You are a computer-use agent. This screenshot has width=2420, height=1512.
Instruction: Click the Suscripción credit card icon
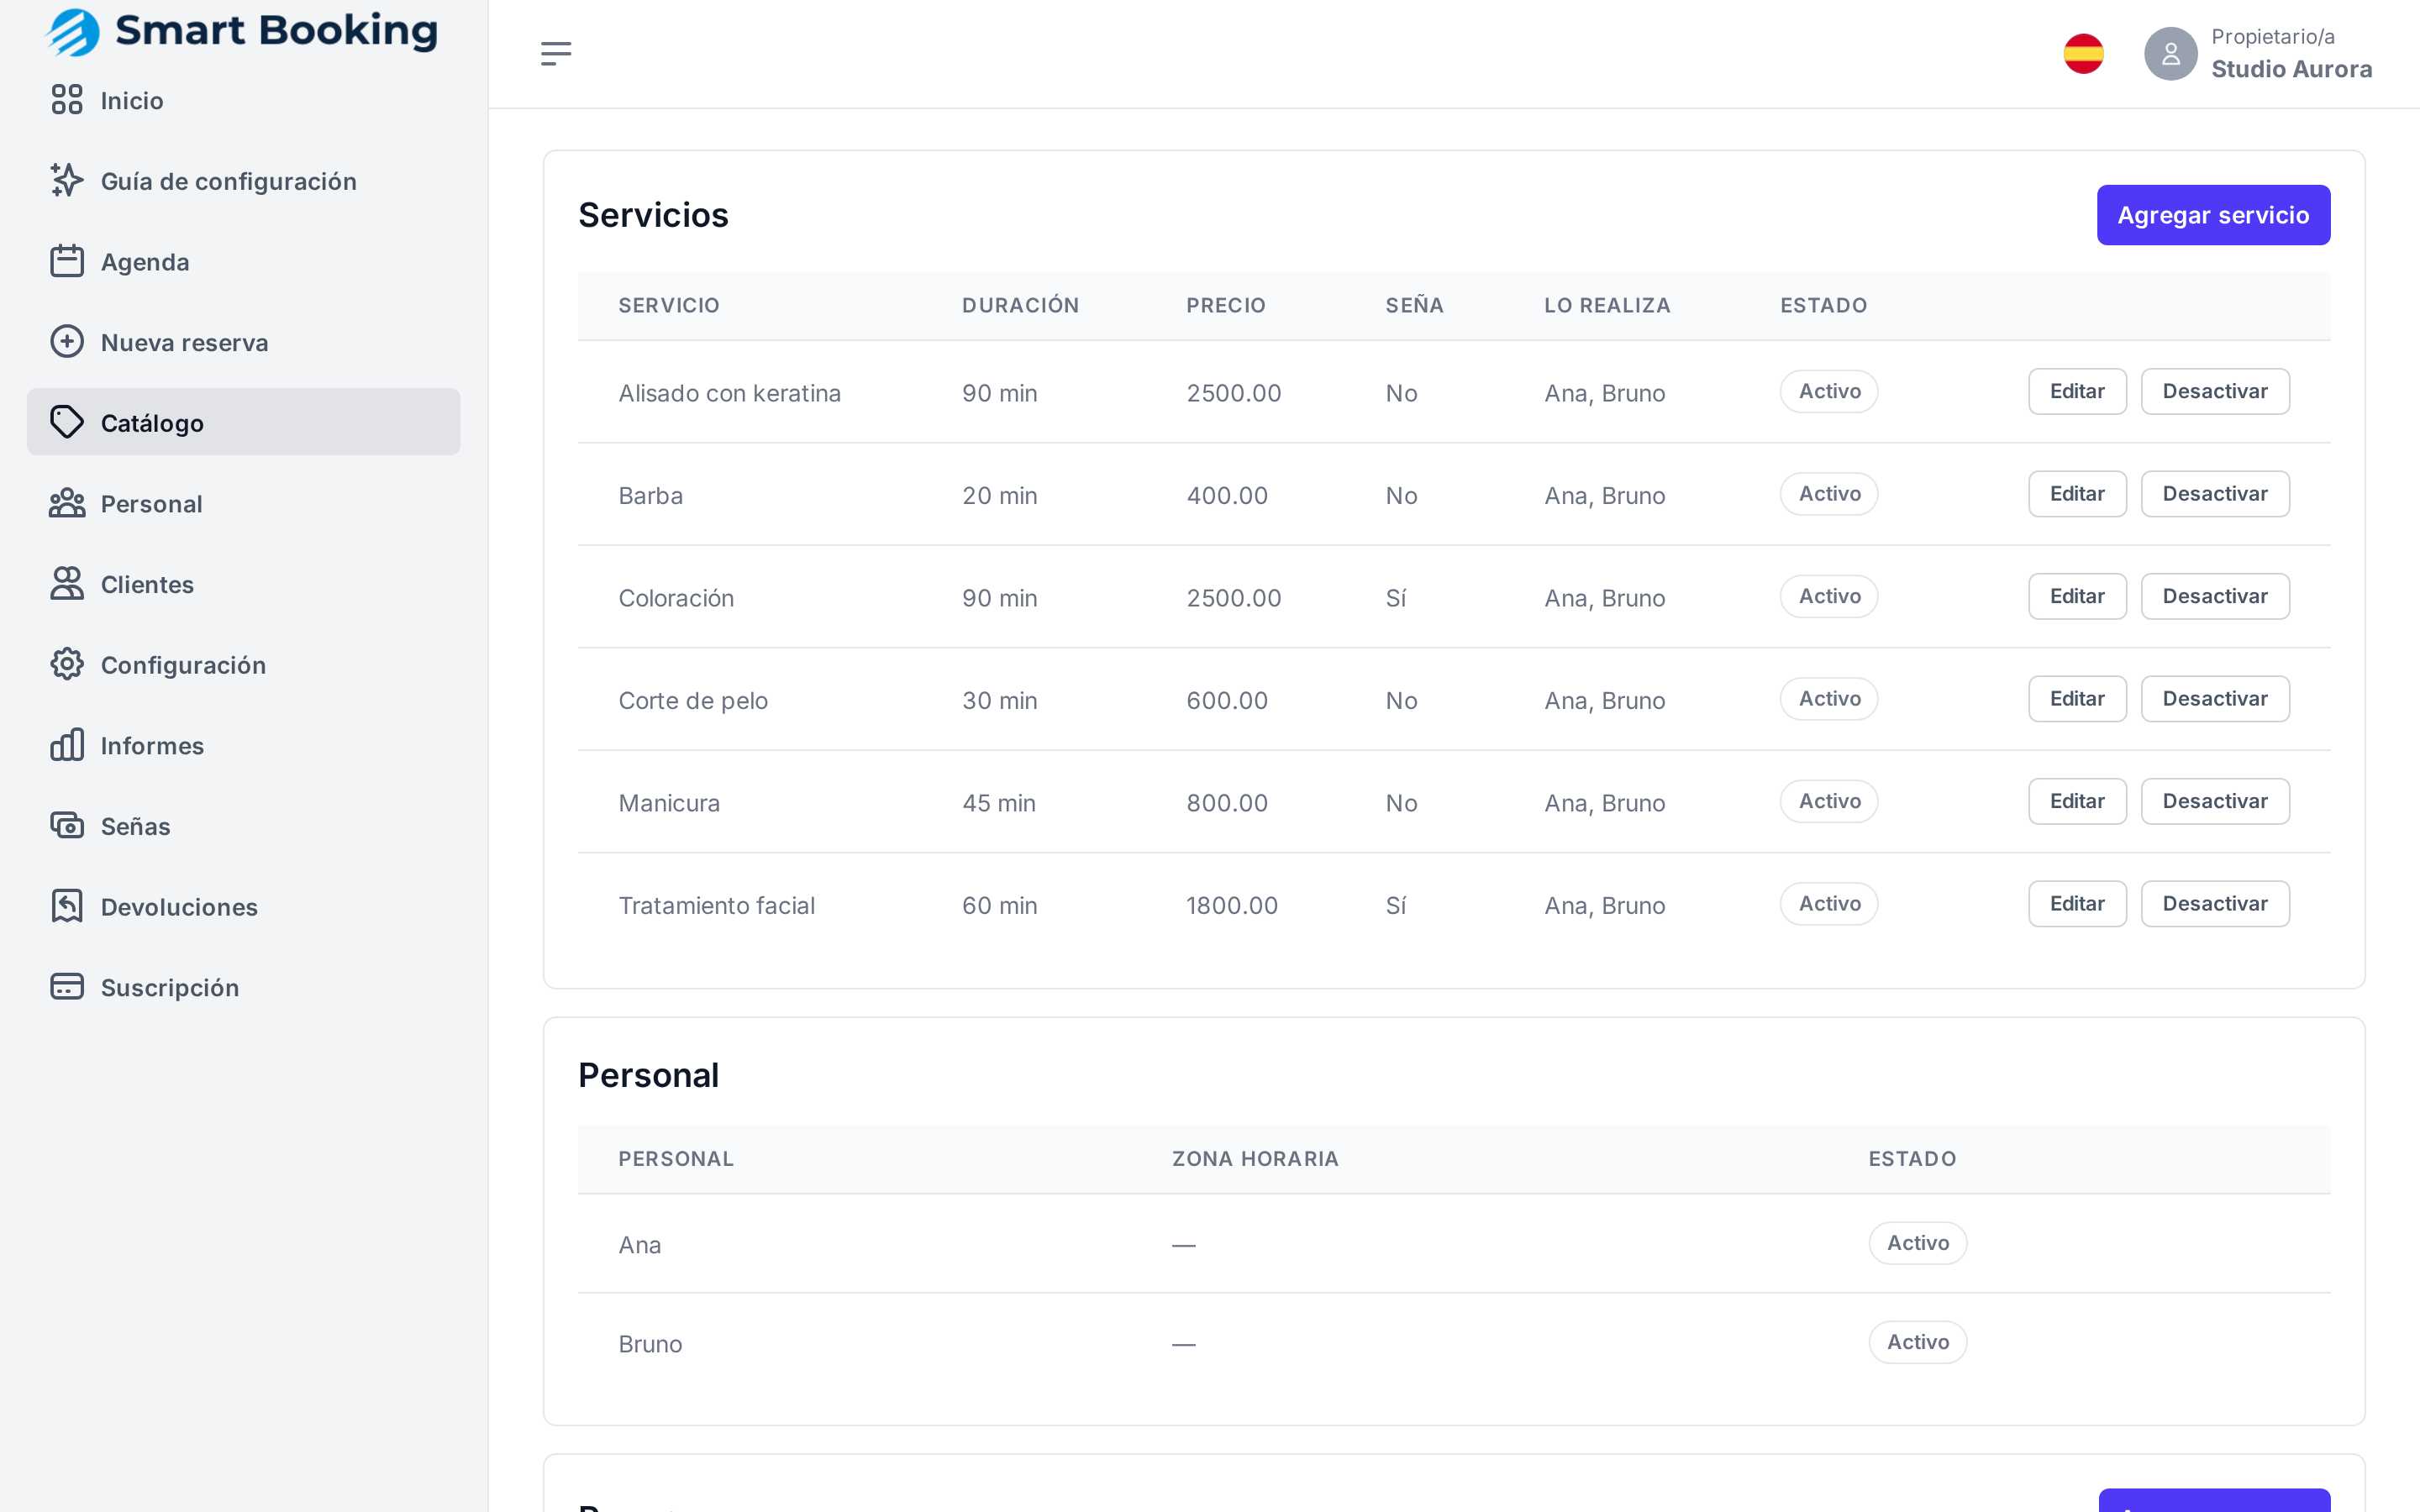67,987
